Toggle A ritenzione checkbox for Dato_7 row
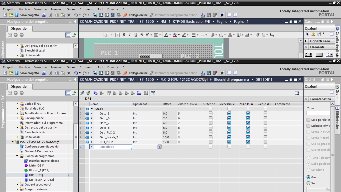Screen dimensions: 341x192 pos(210,123)
